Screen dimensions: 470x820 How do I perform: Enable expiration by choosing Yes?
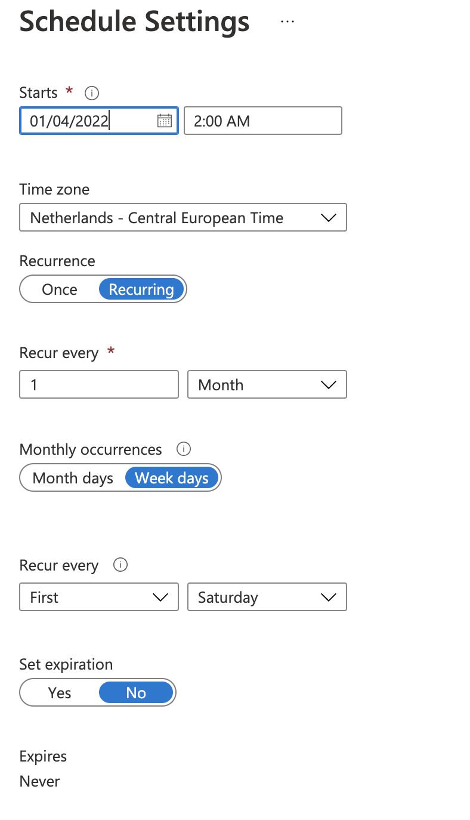(59, 692)
